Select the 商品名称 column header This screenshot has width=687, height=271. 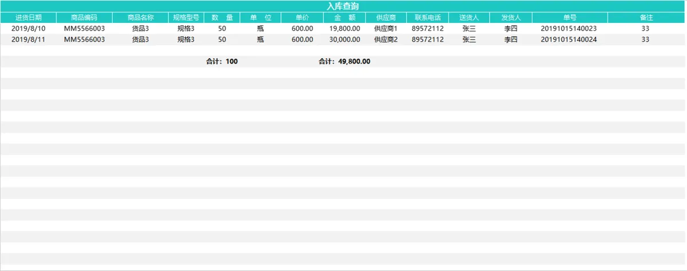[140, 18]
